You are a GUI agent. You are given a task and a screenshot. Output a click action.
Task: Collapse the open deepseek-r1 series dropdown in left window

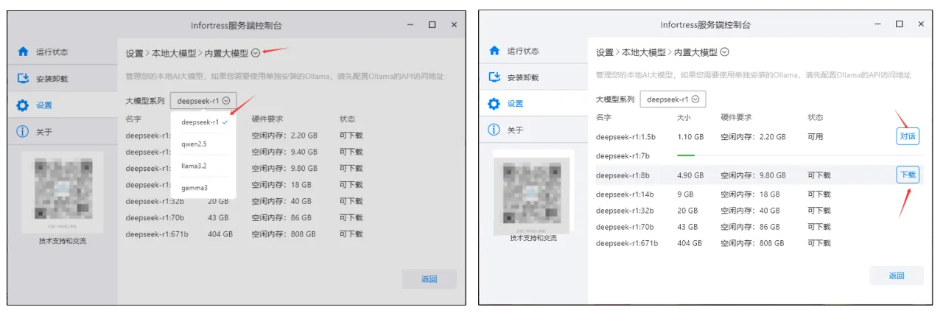pyautogui.click(x=204, y=101)
